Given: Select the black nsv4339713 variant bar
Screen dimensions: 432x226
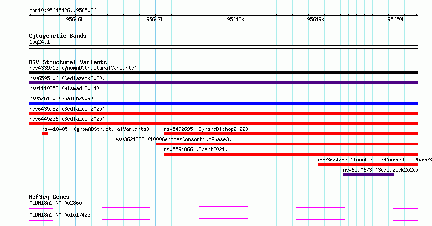Looking at the screenshot, I should pos(223,73).
